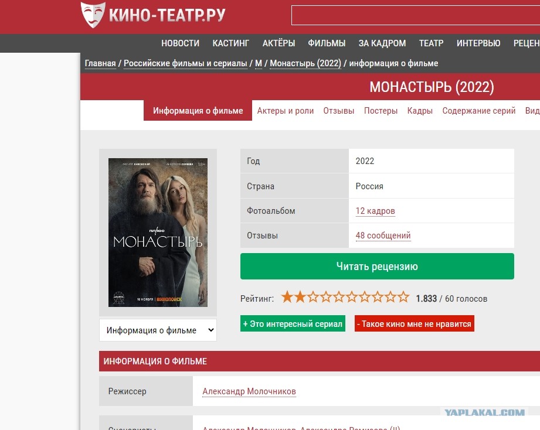Click the МОНАСТЫРЬ (2022) page title
This screenshot has width=540, height=430.
[x=432, y=87]
